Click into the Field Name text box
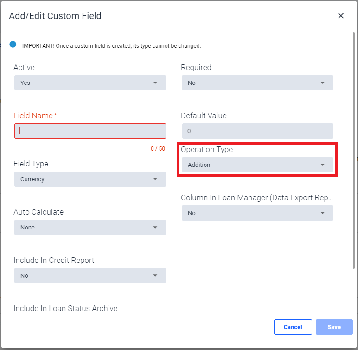 click(x=90, y=131)
